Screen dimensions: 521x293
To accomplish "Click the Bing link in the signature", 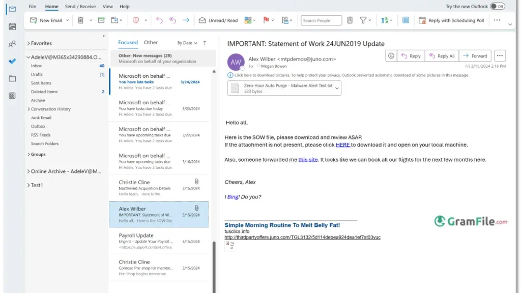I will tap(233, 197).
